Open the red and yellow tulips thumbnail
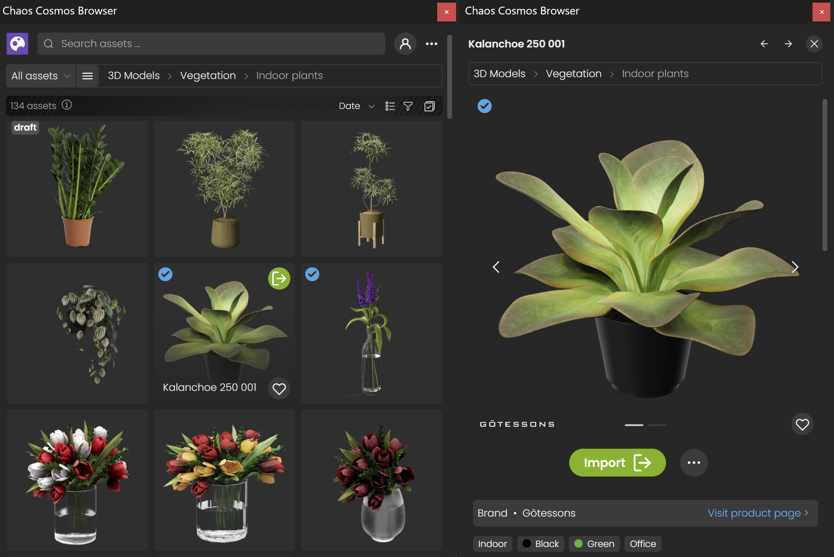The image size is (834, 557). [224, 480]
